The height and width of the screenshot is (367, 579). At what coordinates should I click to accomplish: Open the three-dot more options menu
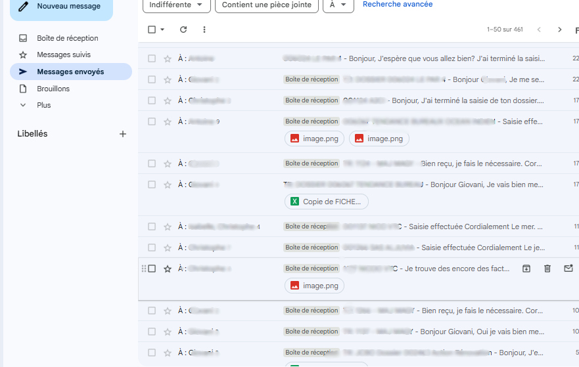pos(204,30)
